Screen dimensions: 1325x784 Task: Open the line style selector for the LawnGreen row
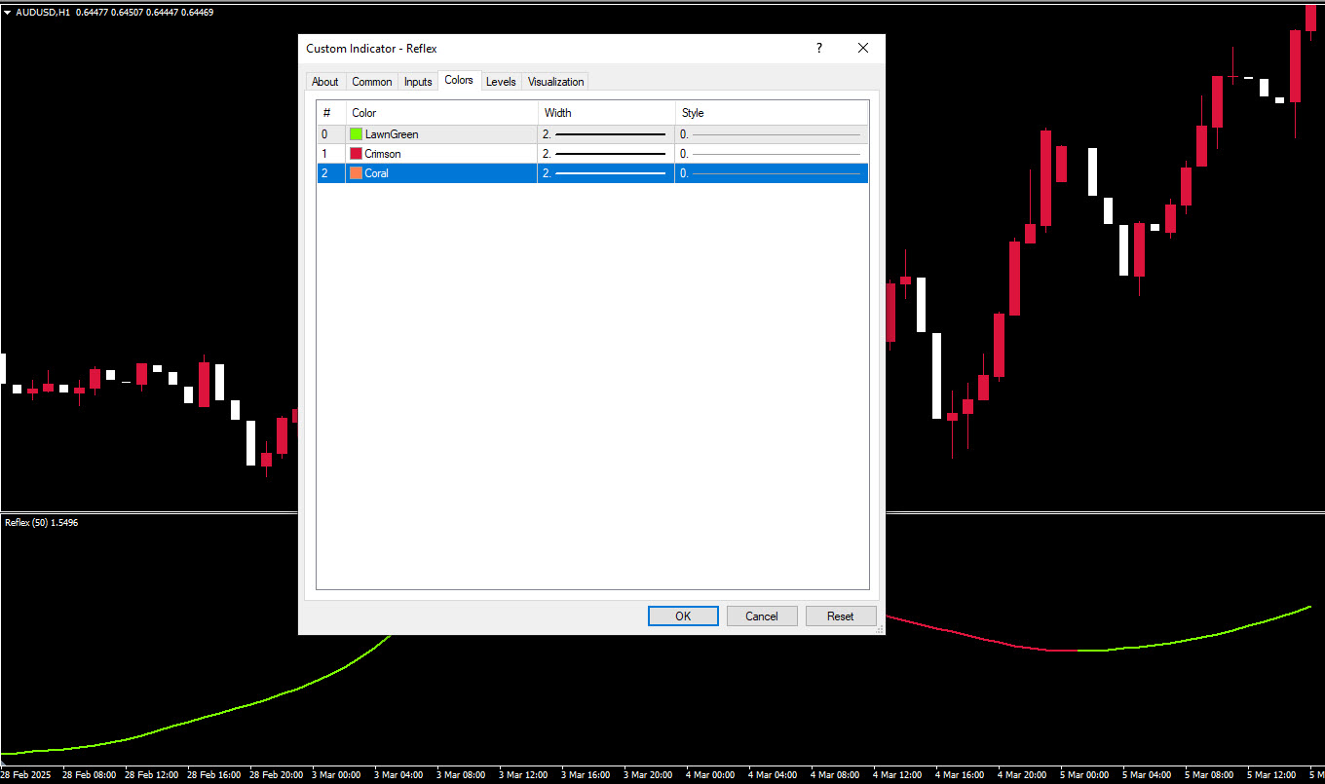[771, 134]
